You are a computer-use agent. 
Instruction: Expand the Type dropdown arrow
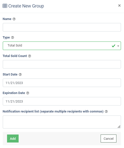118,46
